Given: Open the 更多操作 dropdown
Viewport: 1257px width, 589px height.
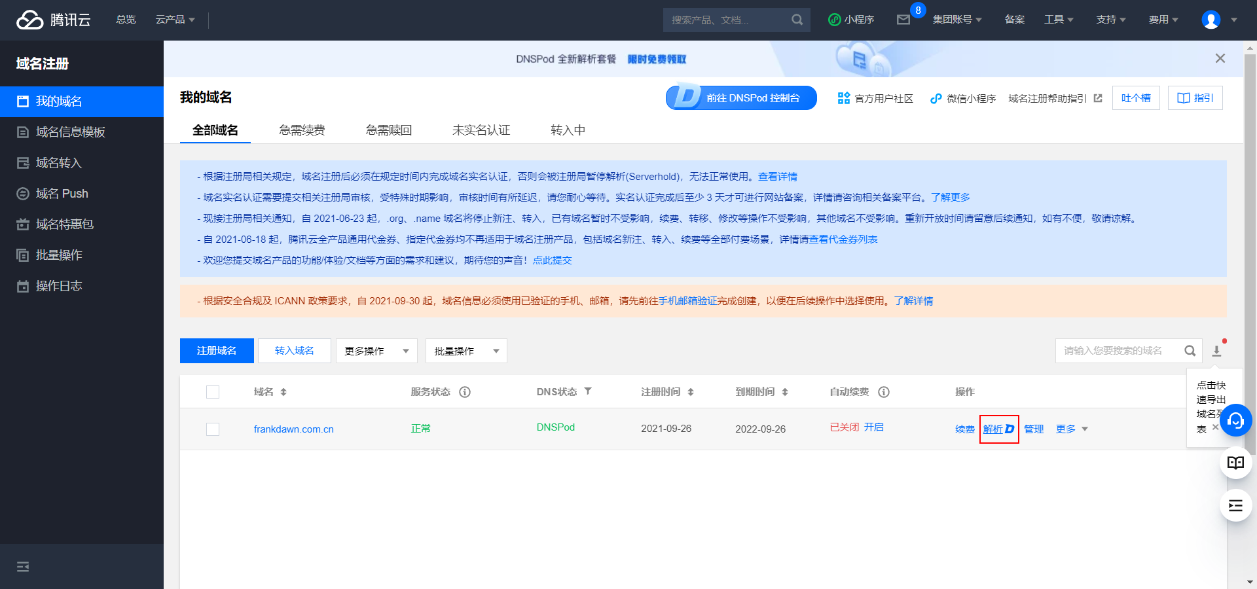Looking at the screenshot, I should [376, 351].
